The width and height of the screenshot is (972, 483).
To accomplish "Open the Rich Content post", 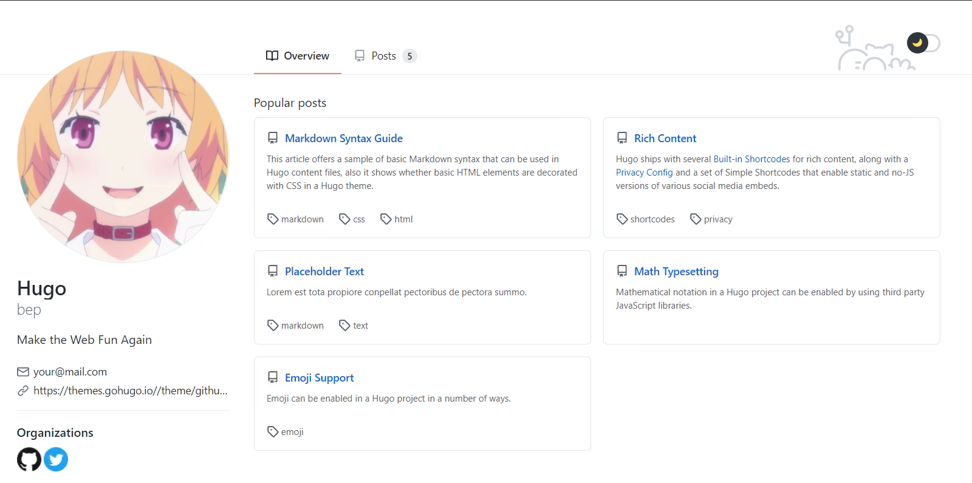I will point(665,139).
